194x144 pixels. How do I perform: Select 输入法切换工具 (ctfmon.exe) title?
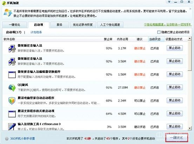[x=39, y=124]
